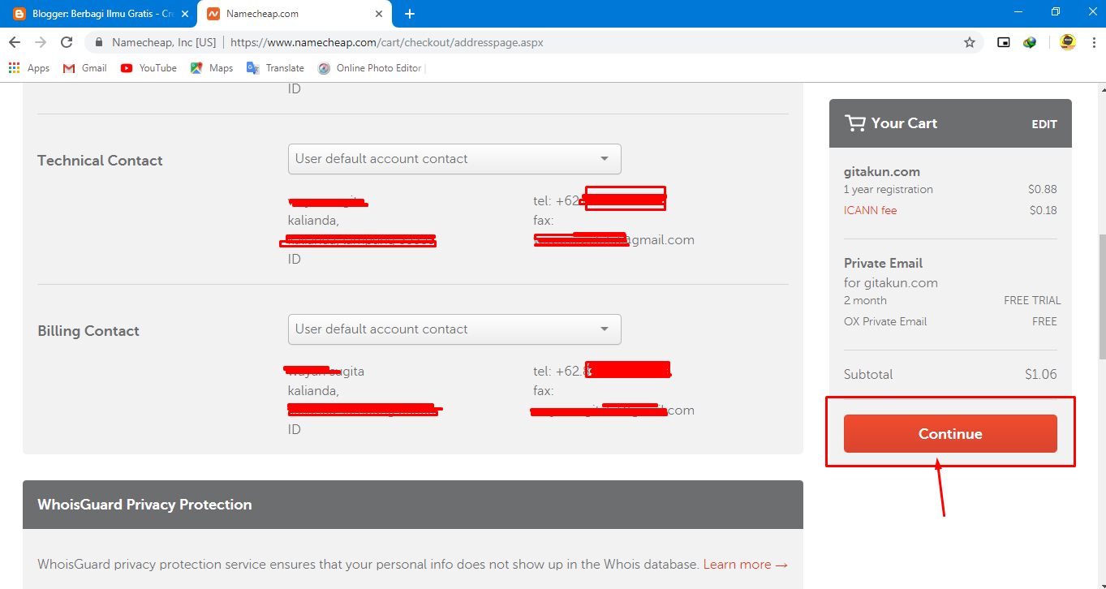Close the Namecheap.com tab
The image size is (1106, 589).
click(x=379, y=14)
